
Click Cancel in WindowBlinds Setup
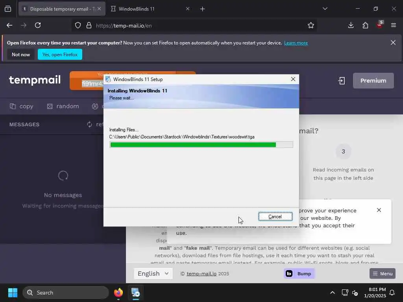click(x=275, y=217)
